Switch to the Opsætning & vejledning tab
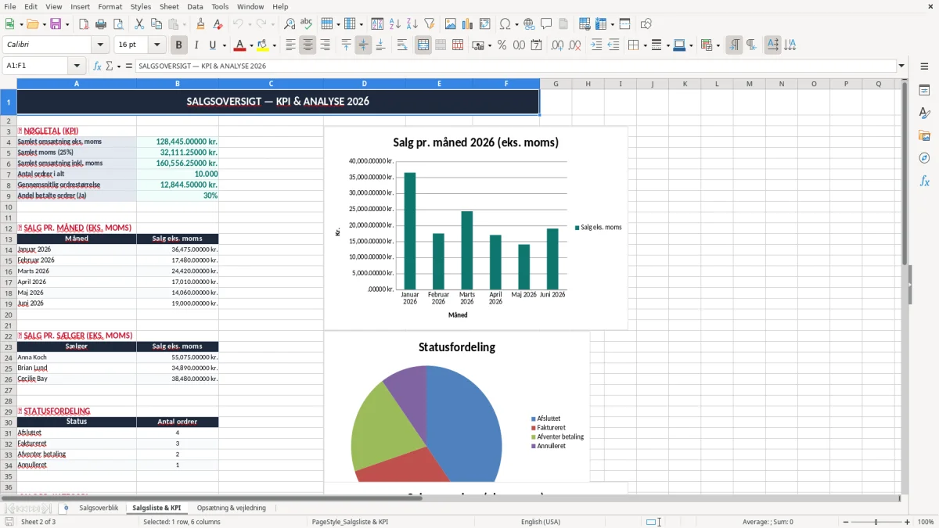 [231, 508]
